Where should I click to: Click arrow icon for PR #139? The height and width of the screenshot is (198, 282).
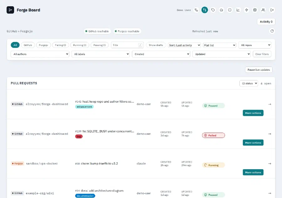coord(269,134)
